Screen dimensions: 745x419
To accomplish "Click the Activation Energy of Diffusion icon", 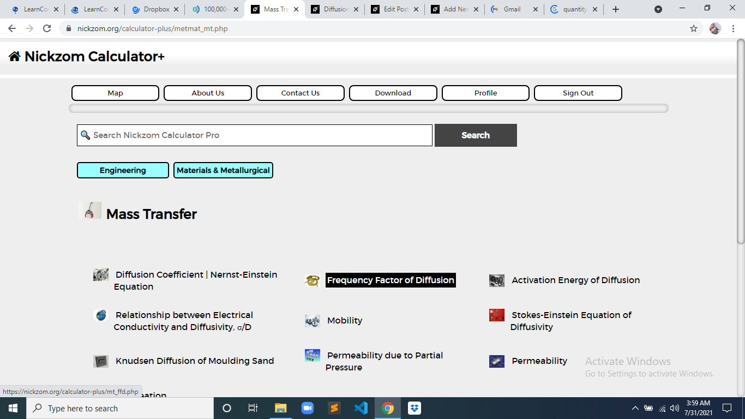I will [x=497, y=280].
